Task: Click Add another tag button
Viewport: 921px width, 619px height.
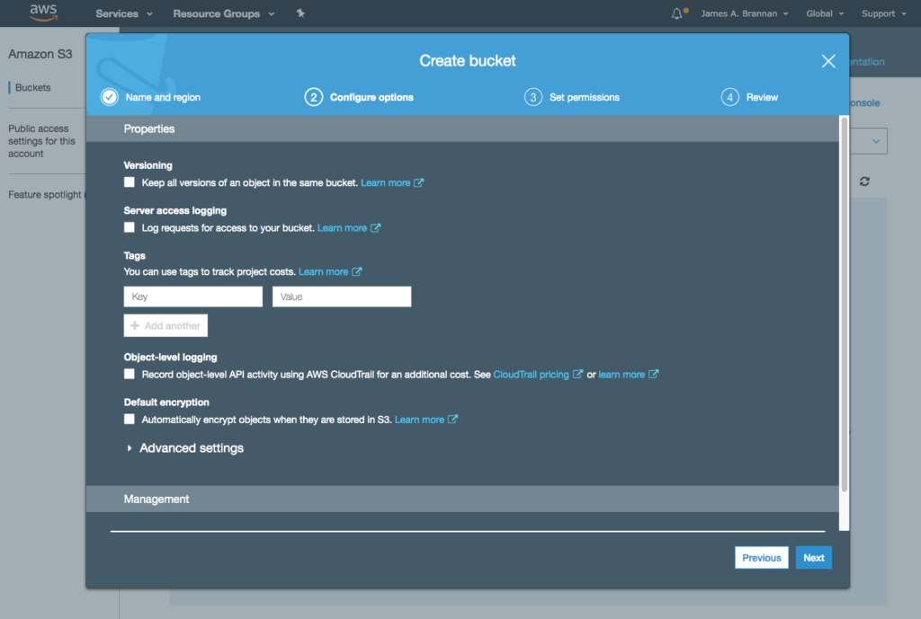Action: click(165, 325)
